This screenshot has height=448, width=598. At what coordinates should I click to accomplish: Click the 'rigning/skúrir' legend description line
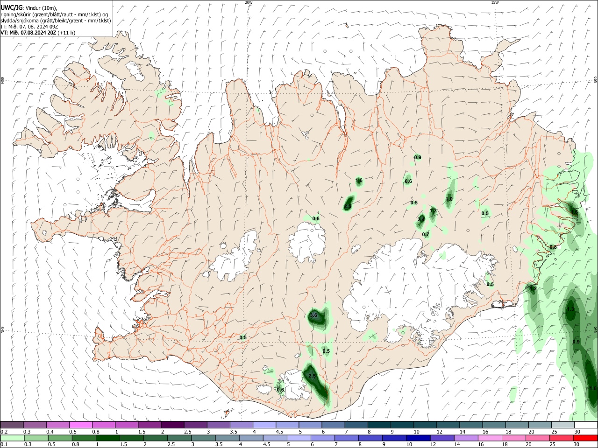[54, 14]
